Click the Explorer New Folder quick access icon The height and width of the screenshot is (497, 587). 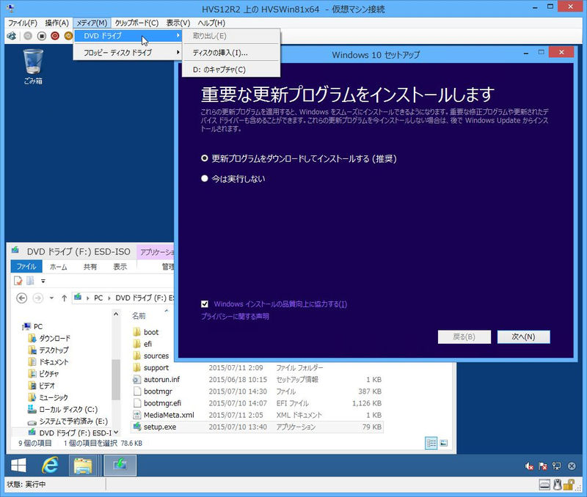coord(30,281)
